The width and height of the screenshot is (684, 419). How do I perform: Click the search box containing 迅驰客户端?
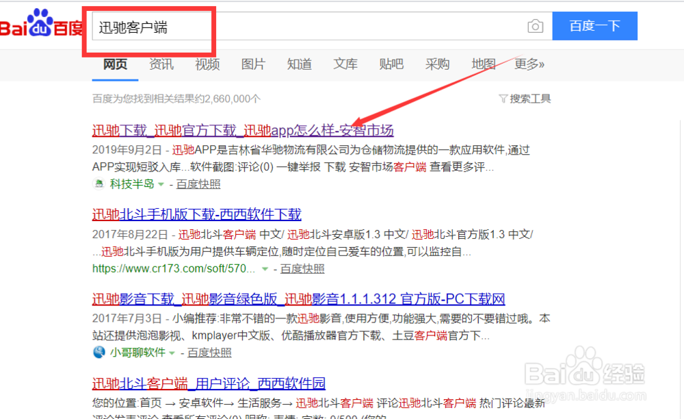[322, 26]
